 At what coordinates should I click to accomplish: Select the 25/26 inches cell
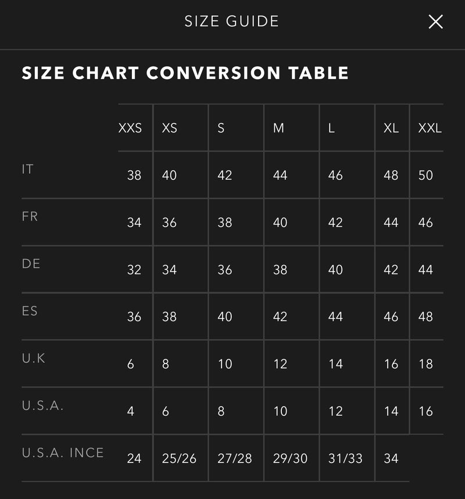coord(179,458)
